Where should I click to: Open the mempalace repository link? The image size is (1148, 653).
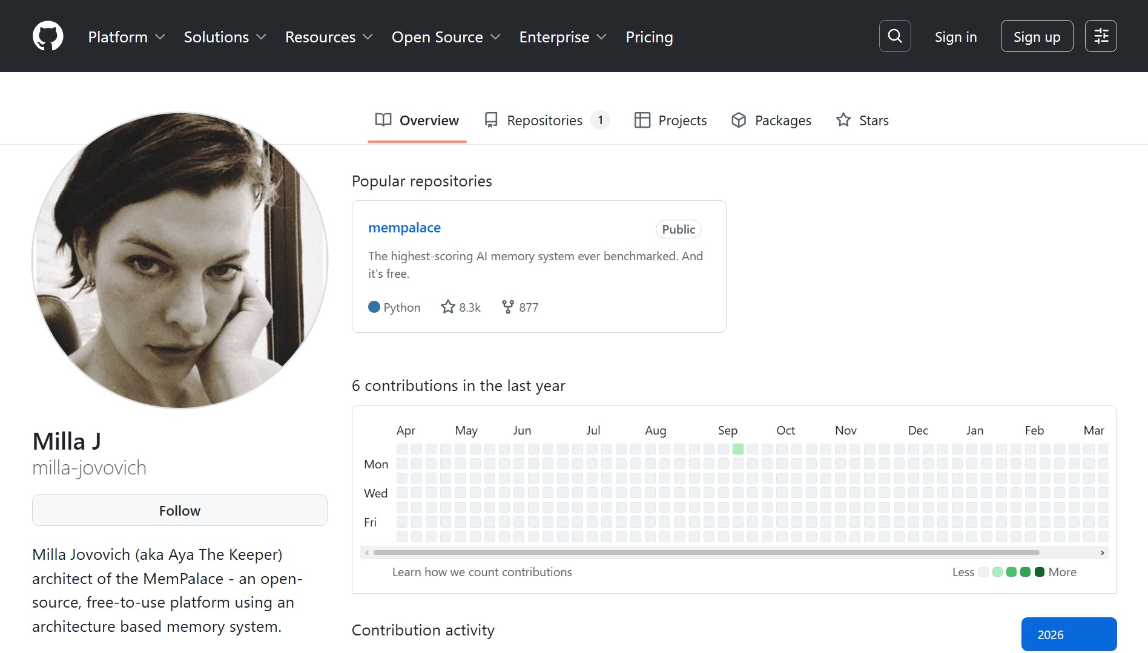404,228
